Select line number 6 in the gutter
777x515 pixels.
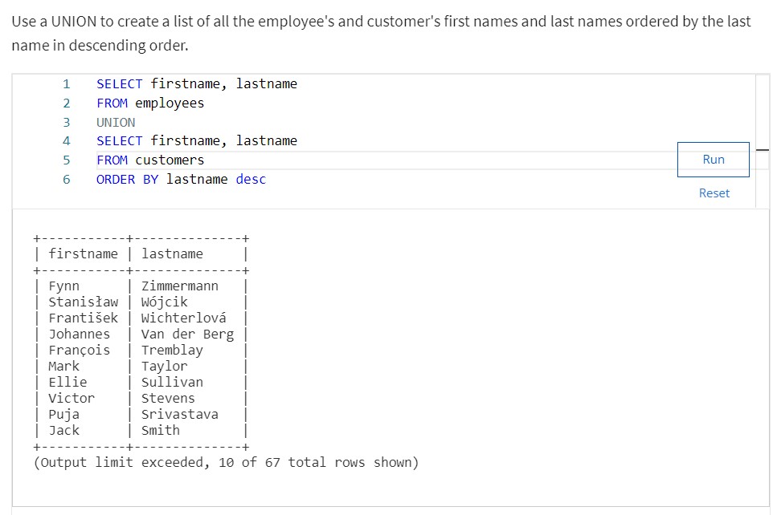coord(65,179)
